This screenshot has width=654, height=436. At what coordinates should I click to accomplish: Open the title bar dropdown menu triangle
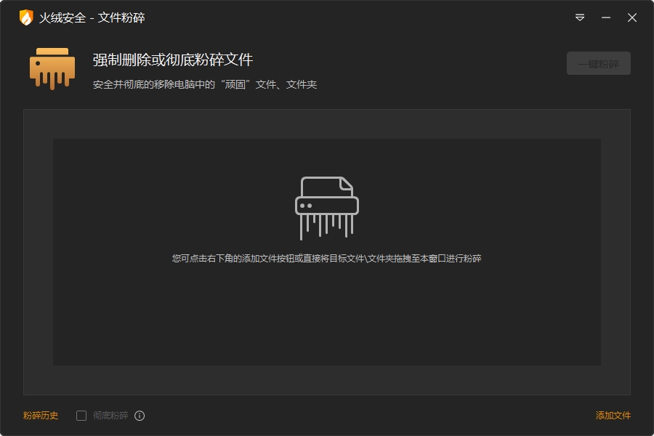pos(580,17)
